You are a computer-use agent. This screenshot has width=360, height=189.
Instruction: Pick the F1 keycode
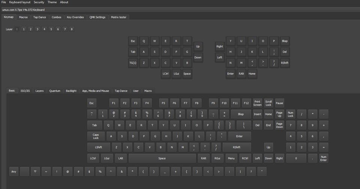114,103
